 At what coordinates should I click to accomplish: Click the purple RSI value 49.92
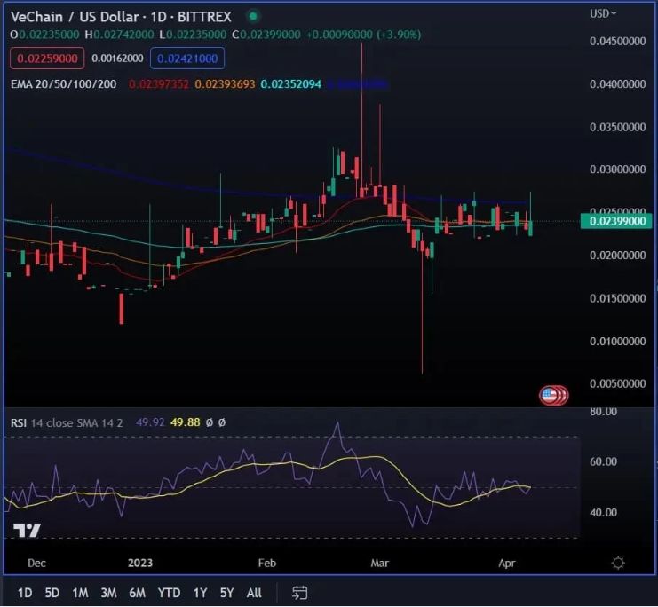click(150, 422)
